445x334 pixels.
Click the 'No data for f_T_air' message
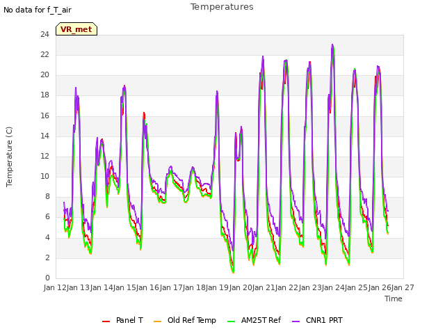pos(38,10)
